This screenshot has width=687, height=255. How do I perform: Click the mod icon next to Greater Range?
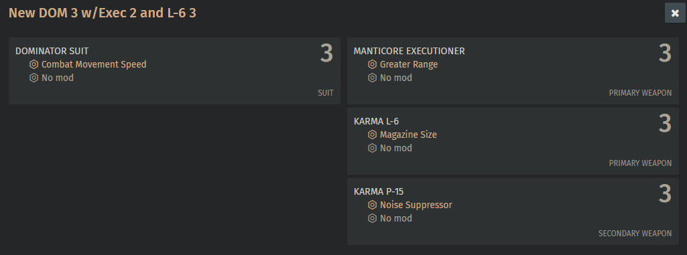[x=373, y=65]
